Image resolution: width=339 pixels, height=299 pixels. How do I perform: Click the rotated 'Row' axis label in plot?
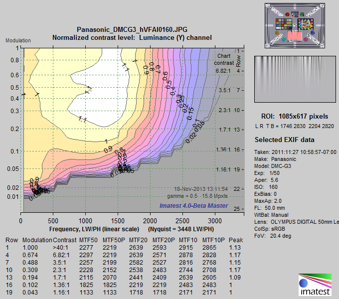(x=238, y=61)
